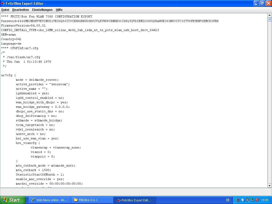Click the TeamViewer tray icon

(243, 200)
